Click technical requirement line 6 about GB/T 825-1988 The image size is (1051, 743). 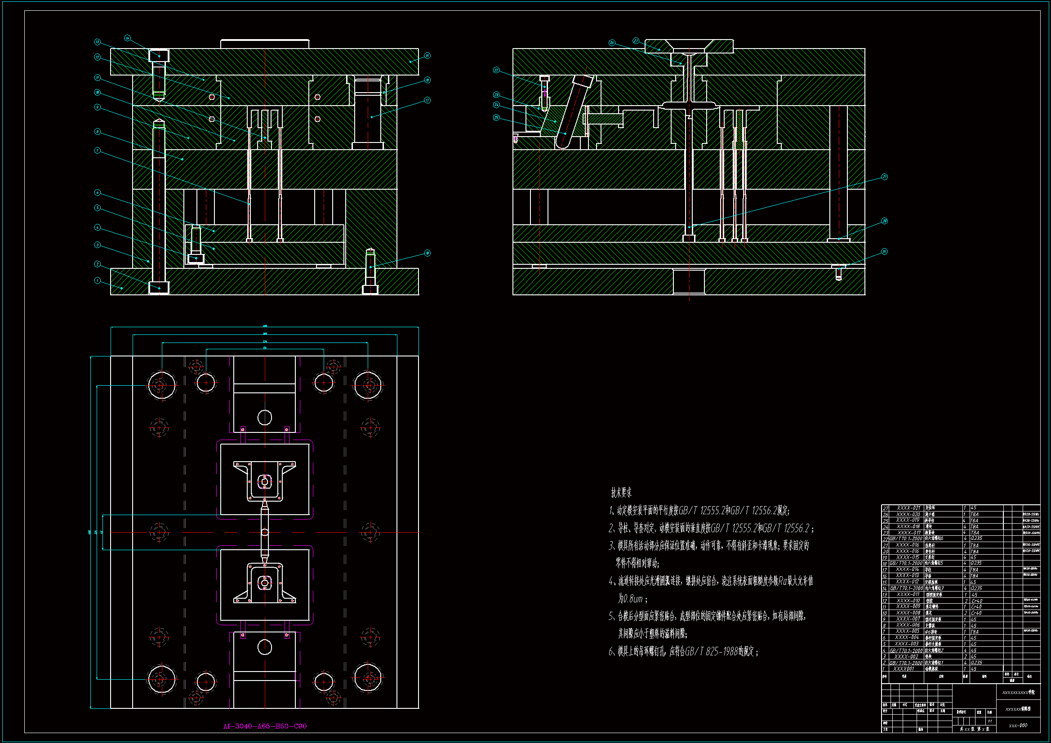click(683, 651)
